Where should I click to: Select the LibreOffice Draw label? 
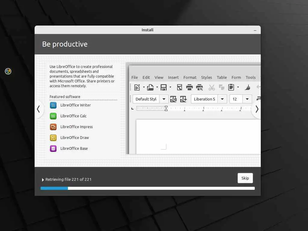click(x=75, y=137)
